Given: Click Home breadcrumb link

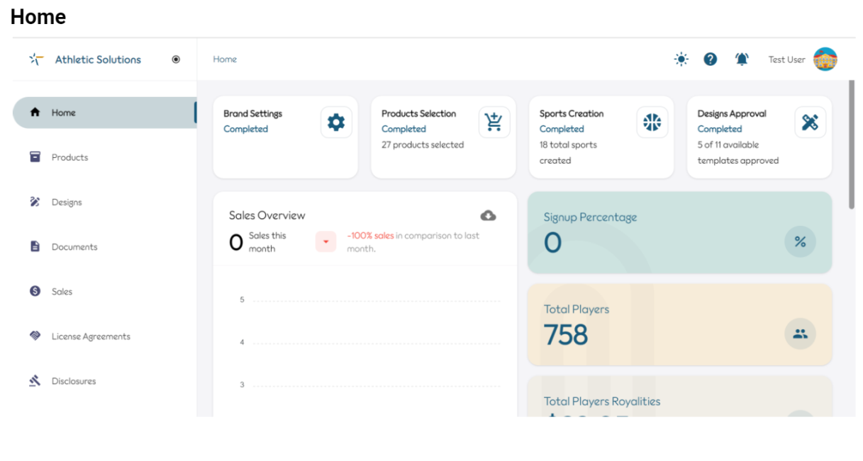Looking at the screenshot, I should tap(225, 59).
